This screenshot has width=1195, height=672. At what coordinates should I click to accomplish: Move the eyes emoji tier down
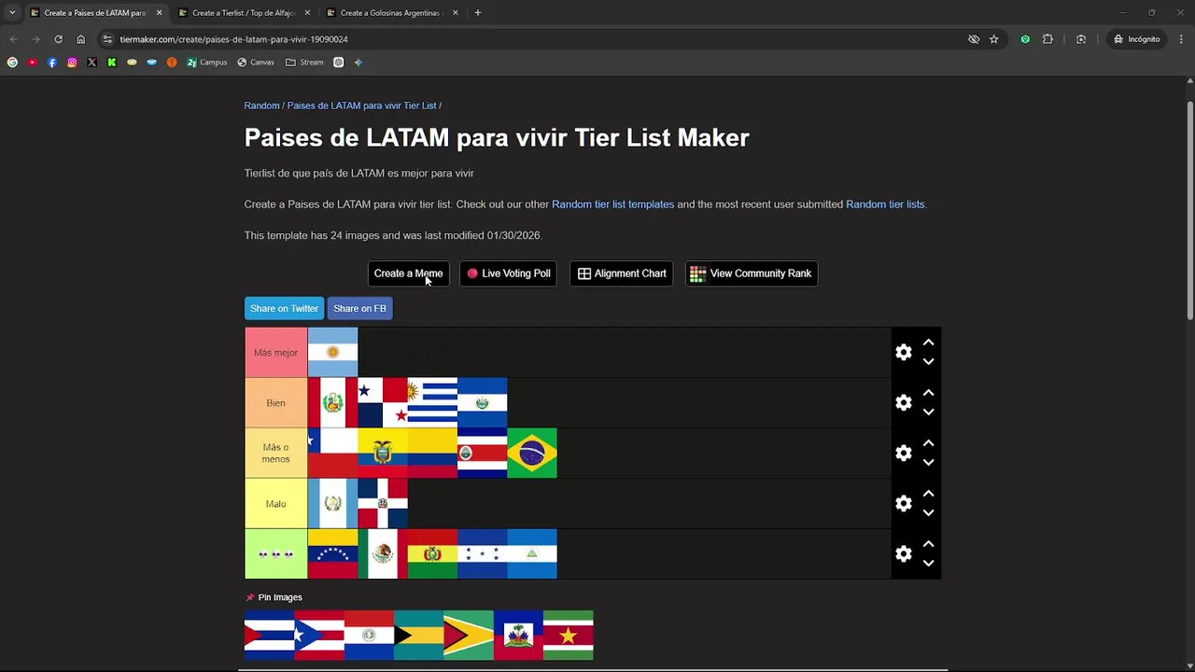point(928,564)
